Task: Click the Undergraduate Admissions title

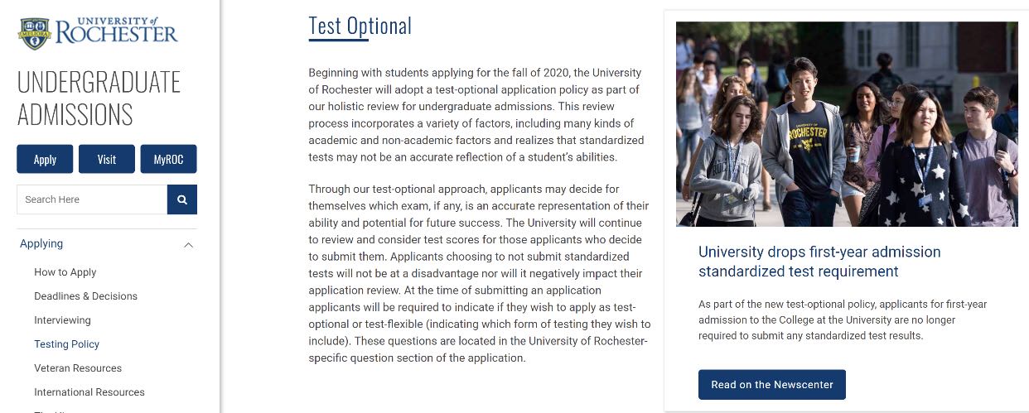Action: 99,98
